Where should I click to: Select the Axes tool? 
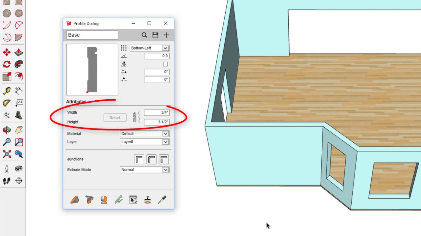(x=7, y=115)
